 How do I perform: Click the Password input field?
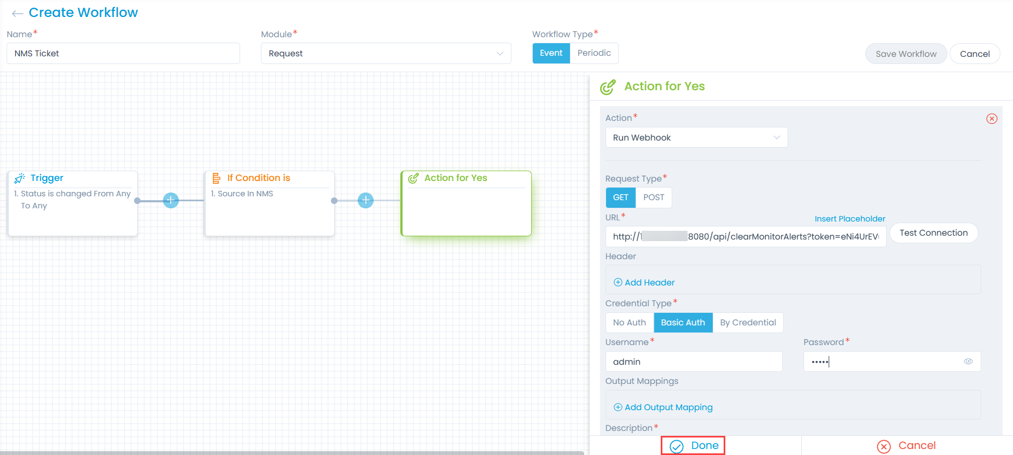point(892,361)
